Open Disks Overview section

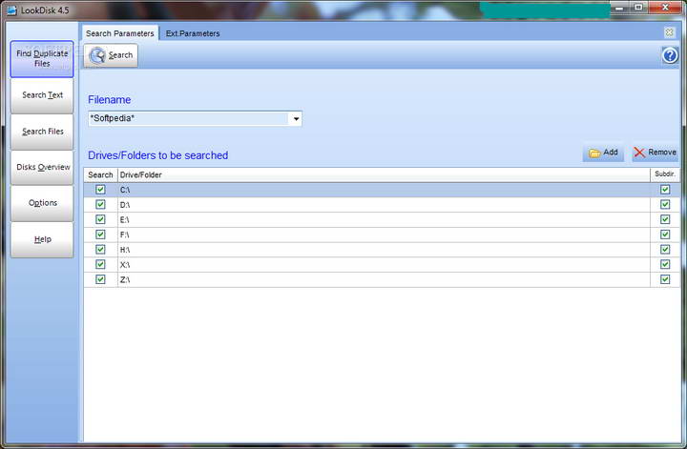[42, 167]
